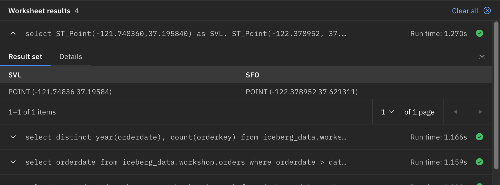Click the Worksheet results heading
The image size is (500, 185).
coord(39,11)
